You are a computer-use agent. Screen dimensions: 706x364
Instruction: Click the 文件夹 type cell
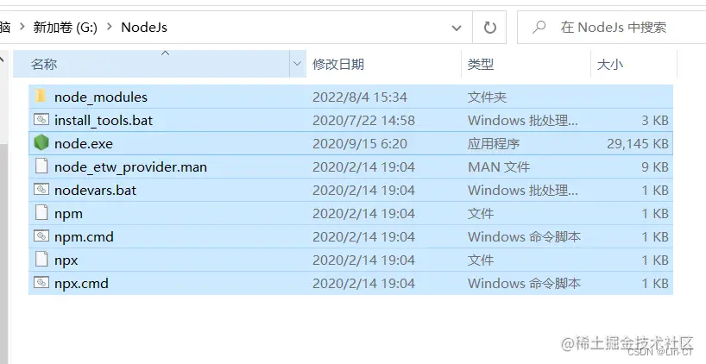click(487, 97)
